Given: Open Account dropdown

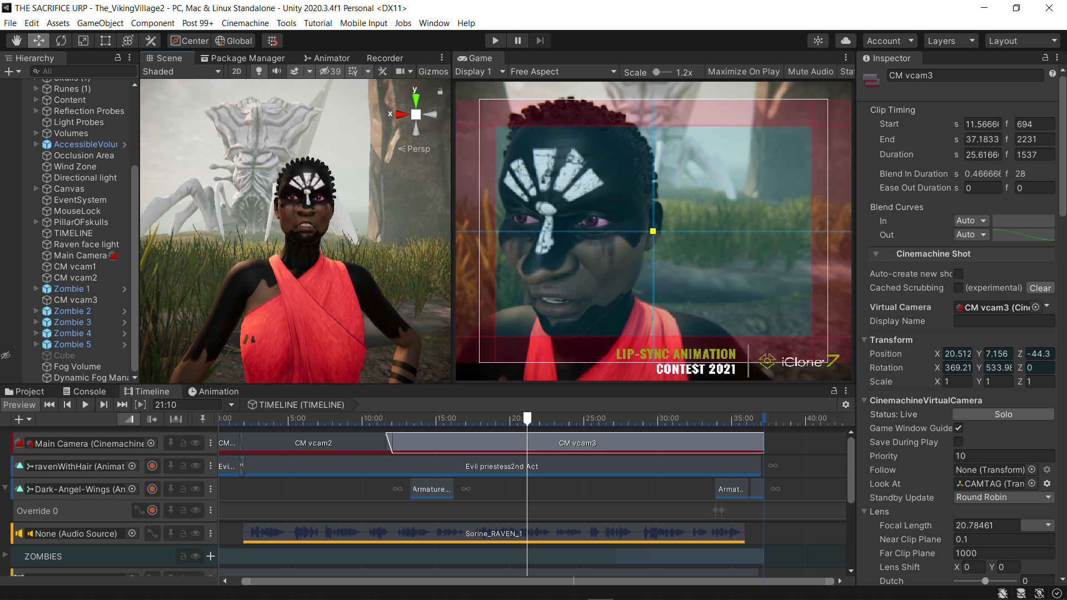Looking at the screenshot, I should coord(890,41).
